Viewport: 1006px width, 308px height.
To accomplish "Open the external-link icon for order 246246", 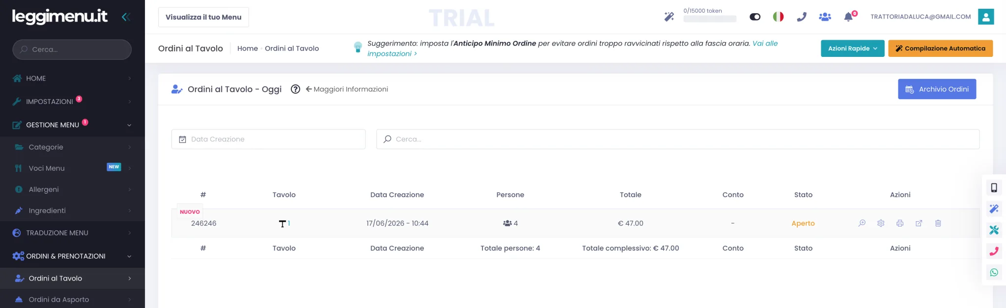I will (919, 223).
